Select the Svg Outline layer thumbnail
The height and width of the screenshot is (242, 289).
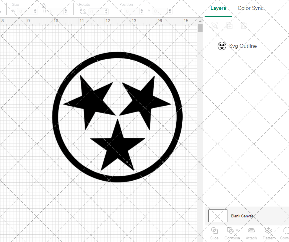222,46
